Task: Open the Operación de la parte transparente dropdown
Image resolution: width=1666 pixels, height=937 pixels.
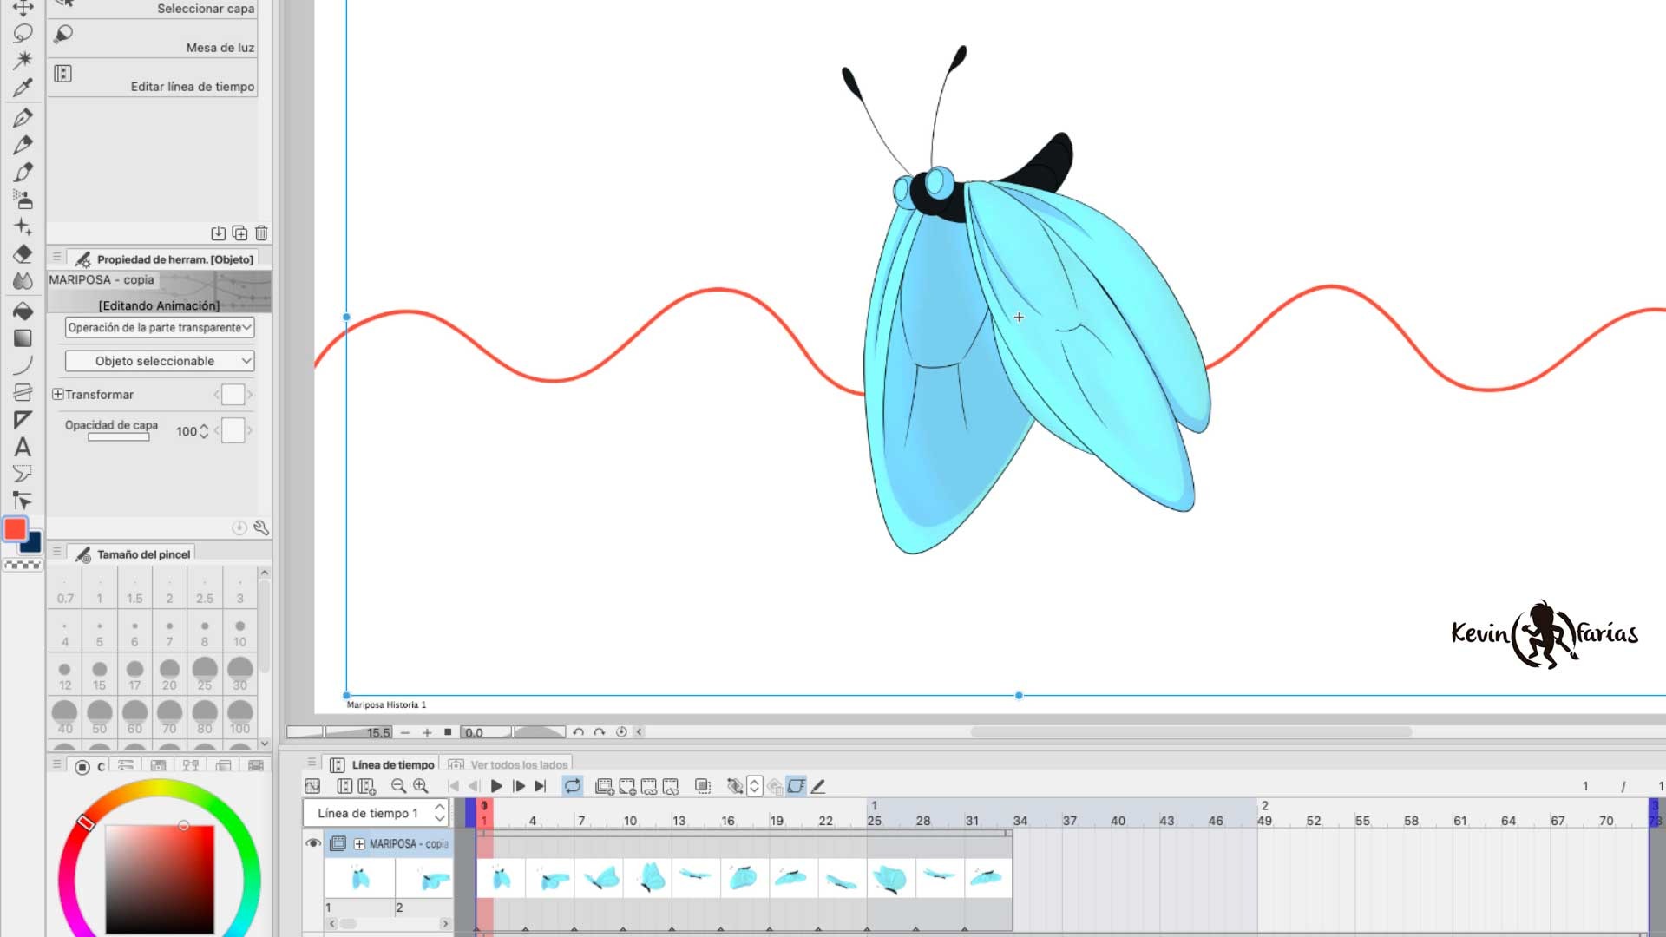Action: (x=158, y=327)
